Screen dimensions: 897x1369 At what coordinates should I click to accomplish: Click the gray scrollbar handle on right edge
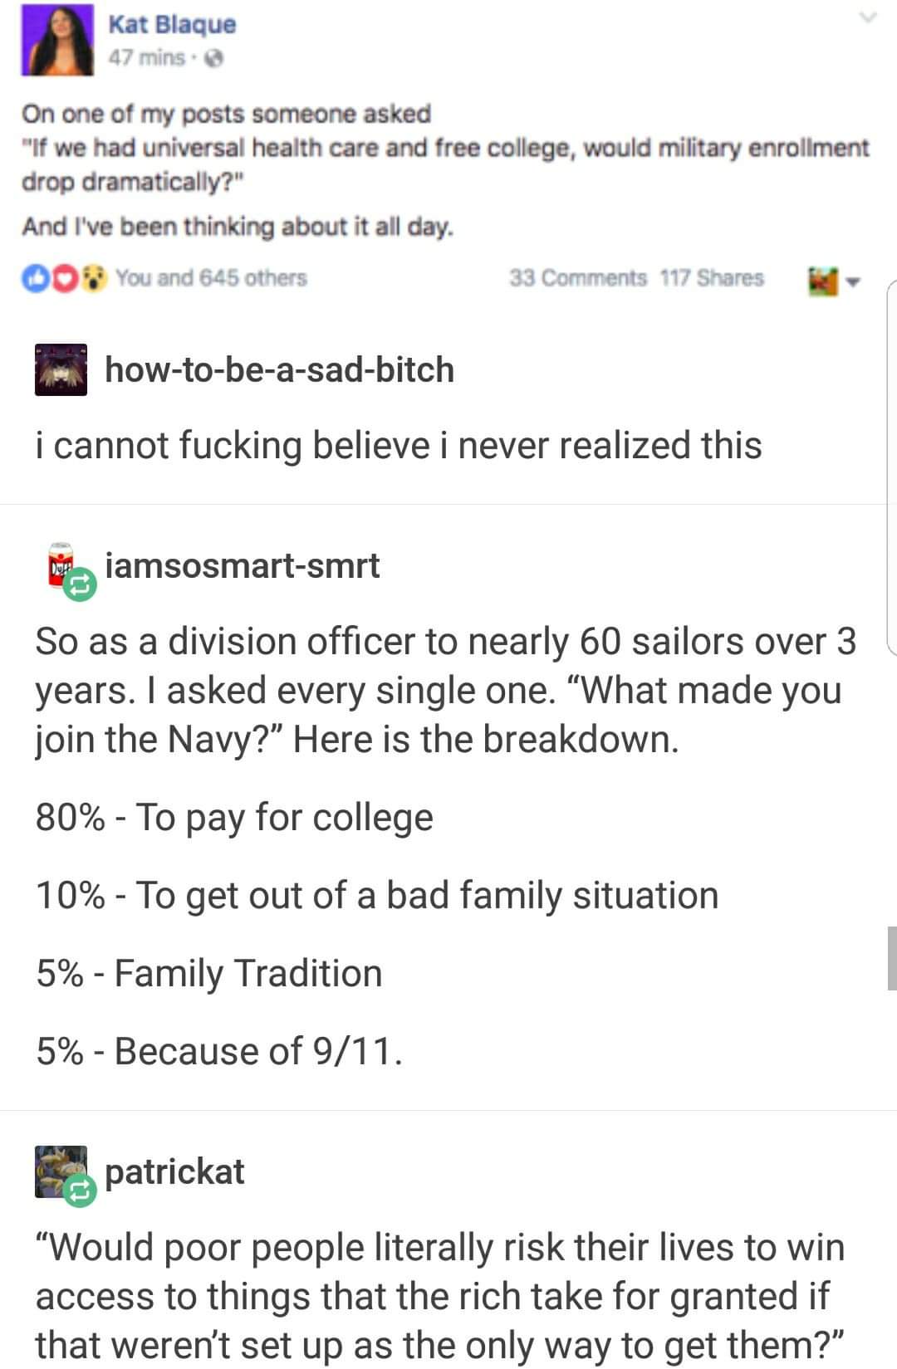892,958
